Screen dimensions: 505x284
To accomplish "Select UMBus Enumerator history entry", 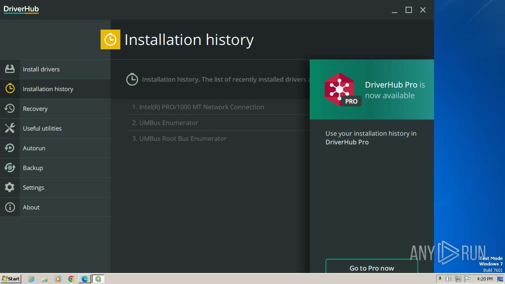I will tap(219, 123).
